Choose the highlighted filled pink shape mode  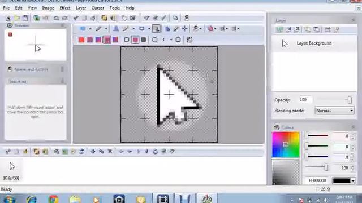[135, 39]
